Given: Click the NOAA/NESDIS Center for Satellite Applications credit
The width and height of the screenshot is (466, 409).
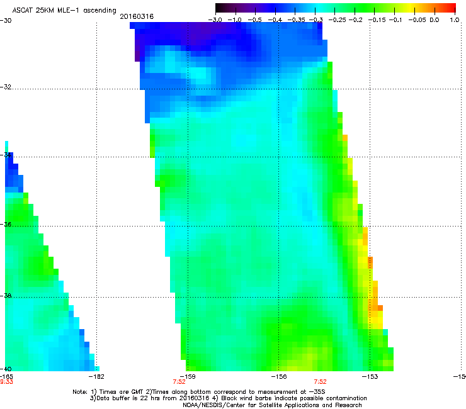Looking at the screenshot, I should click(x=272, y=405).
